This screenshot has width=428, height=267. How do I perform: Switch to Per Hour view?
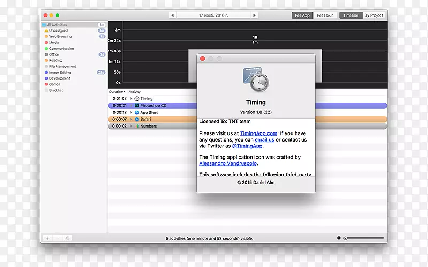[x=324, y=15]
